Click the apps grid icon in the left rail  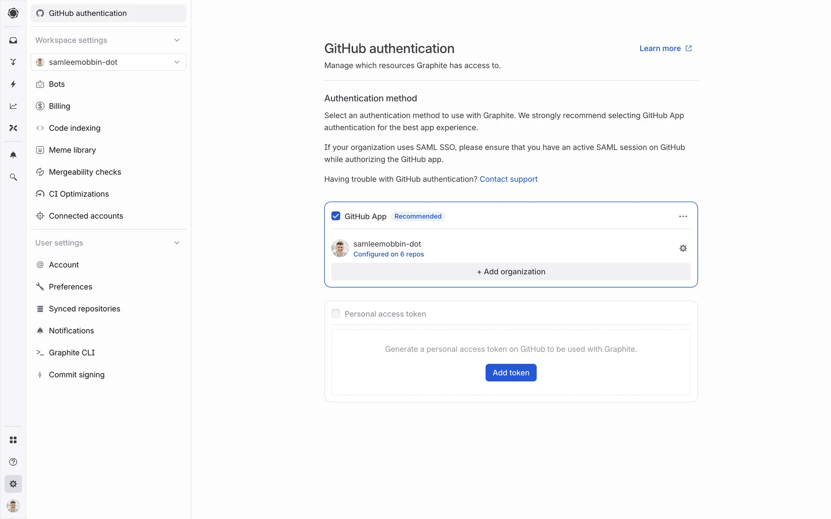[13, 440]
